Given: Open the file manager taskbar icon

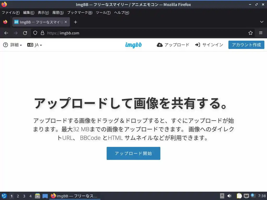Looking at the screenshot, I should pos(38,196).
